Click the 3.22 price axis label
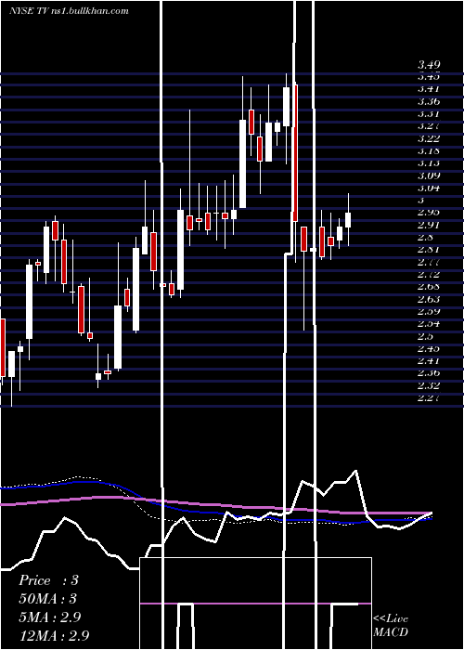The image size is (464, 650). pyautogui.click(x=429, y=138)
